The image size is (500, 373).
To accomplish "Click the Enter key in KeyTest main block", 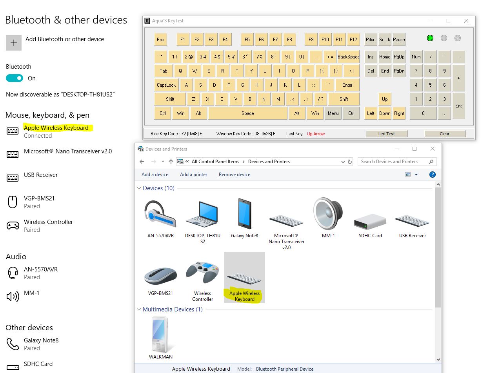I will coord(347,85).
